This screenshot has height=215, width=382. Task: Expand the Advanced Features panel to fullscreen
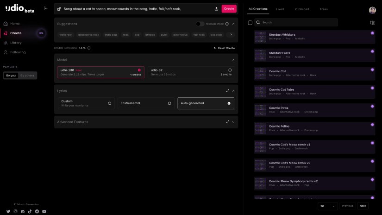pos(228,122)
